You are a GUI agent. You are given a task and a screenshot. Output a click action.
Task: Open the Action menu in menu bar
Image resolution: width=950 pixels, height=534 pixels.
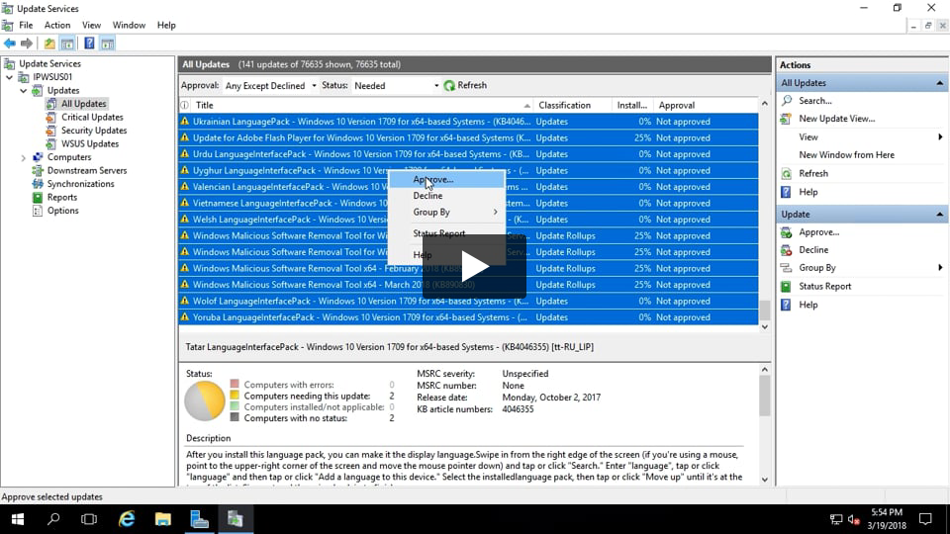[57, 25]
